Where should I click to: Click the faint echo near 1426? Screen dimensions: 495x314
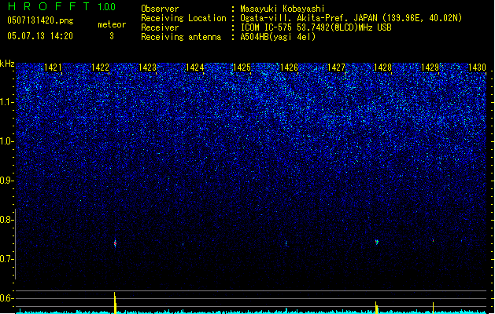286,243
